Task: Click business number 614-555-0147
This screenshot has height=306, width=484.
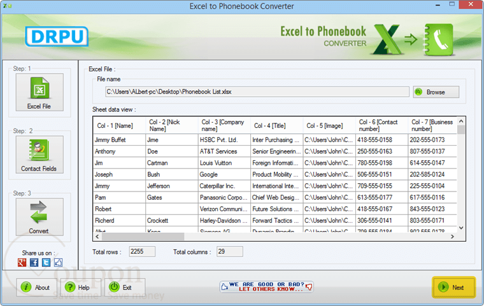Action: pyautogui.click(x=432, y=163)
